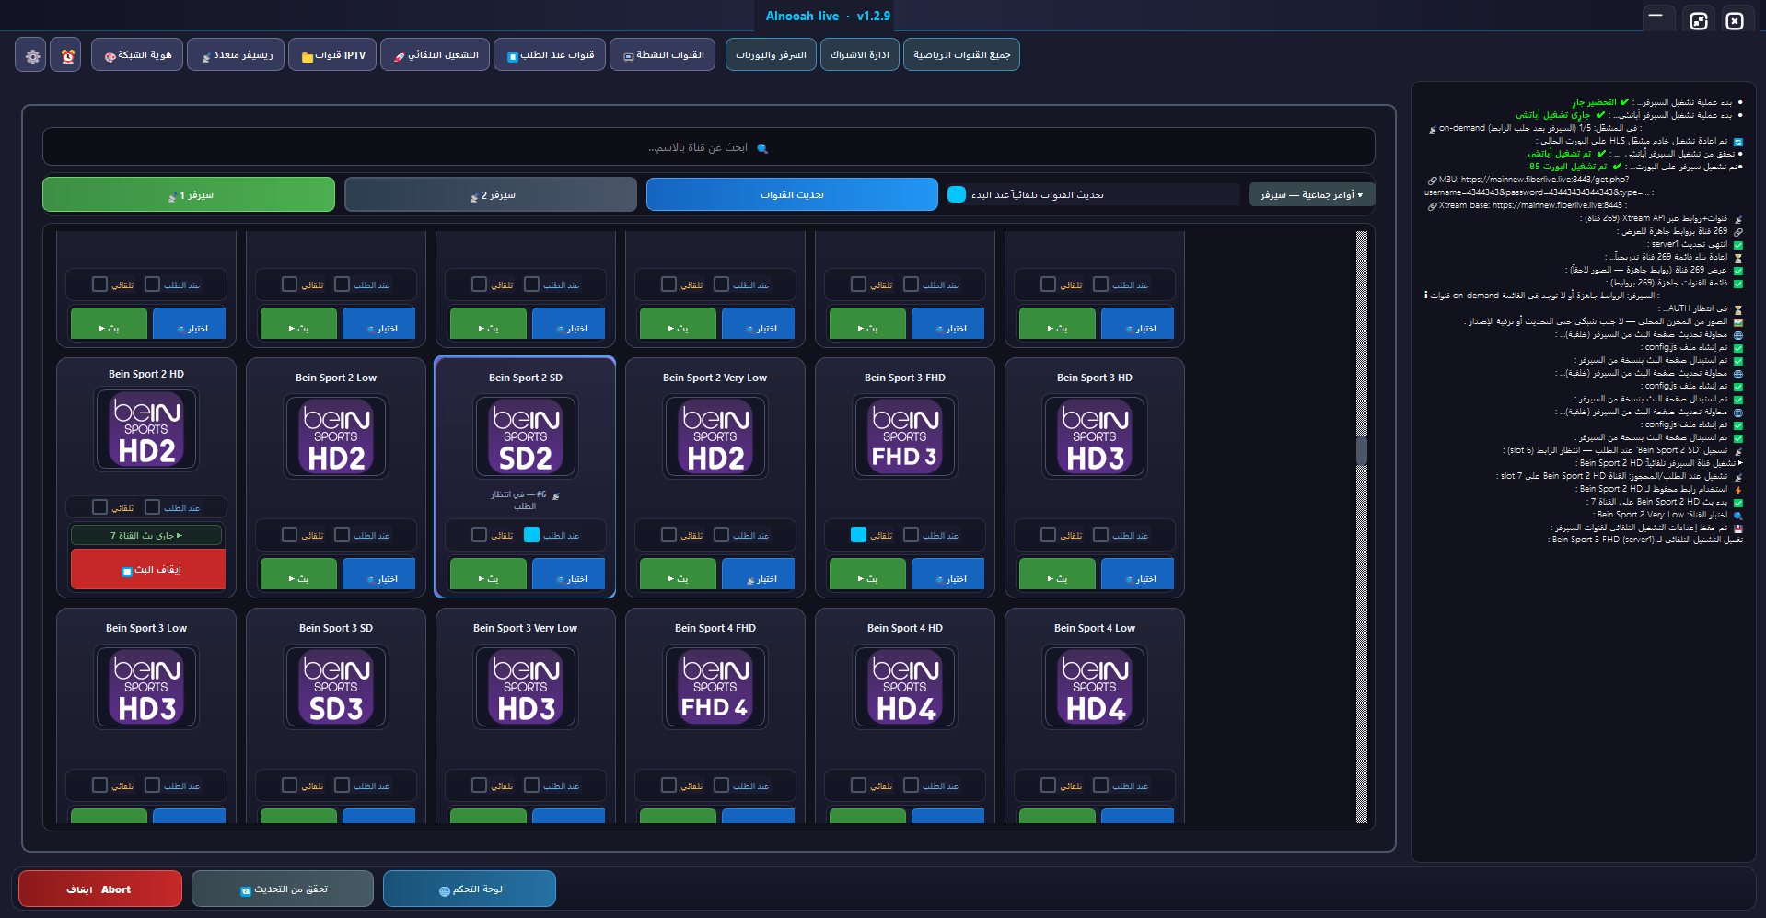The image size is (1766, 918).
Task: Toggle auto-update channels on startup checkbox
Action: [x=957, y=194]
